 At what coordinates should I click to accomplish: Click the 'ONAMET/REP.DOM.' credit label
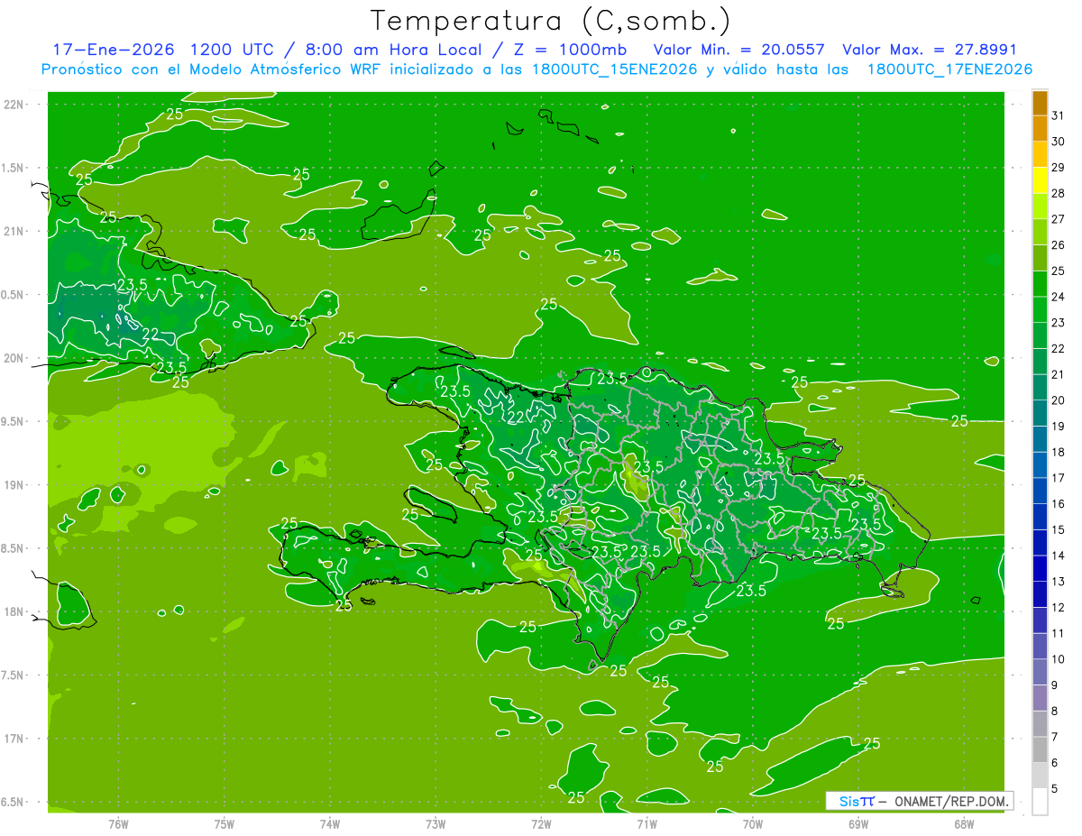tap(950, 801)
